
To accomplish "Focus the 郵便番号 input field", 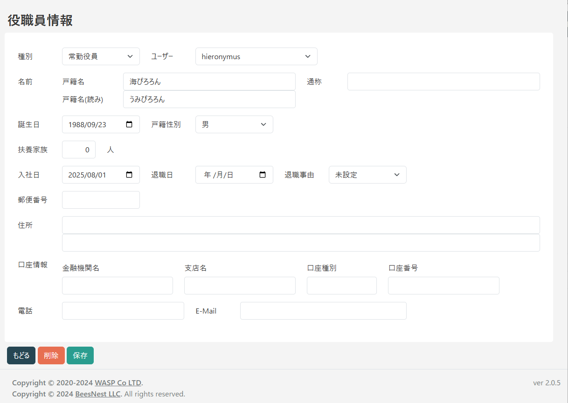I will pyautogui.click(x=101, y=200).
